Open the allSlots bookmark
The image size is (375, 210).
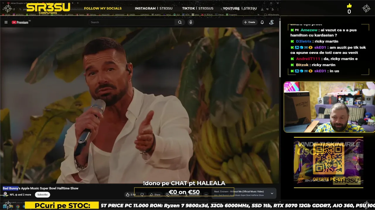click(x=69, y=15)
